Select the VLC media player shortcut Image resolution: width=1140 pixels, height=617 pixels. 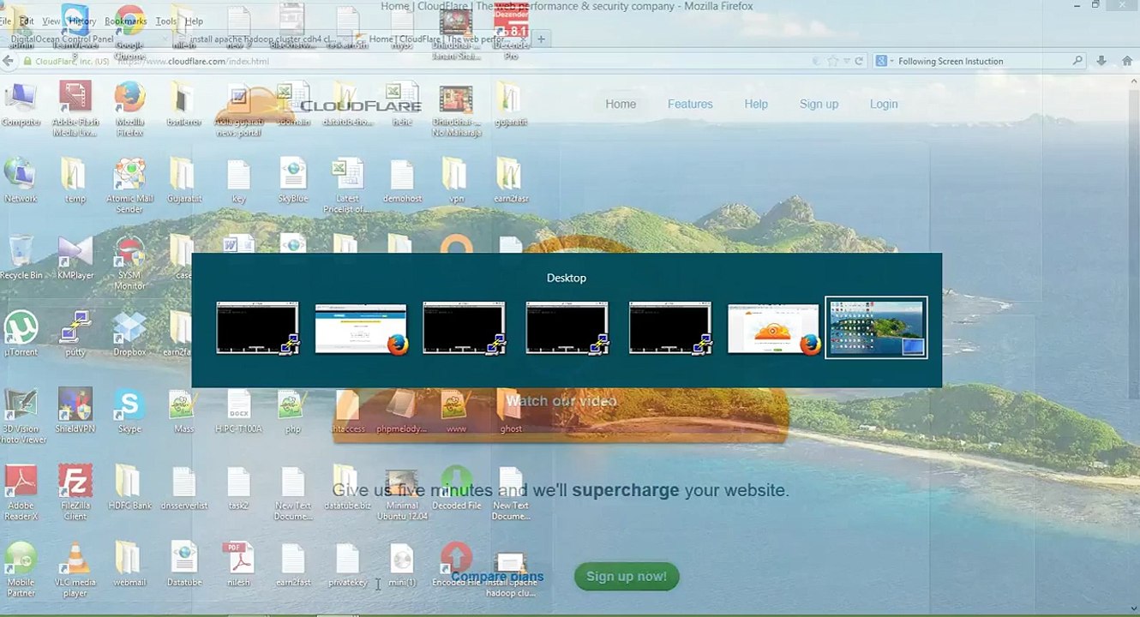[x=75, y=570]
